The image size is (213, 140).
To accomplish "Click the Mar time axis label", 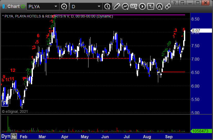I will tap(42, 137).
